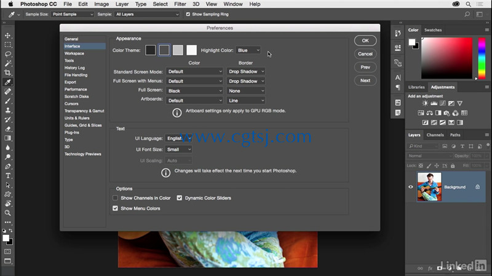Open the Layer menu
This screenshot has width=492, height=276.
122,4
